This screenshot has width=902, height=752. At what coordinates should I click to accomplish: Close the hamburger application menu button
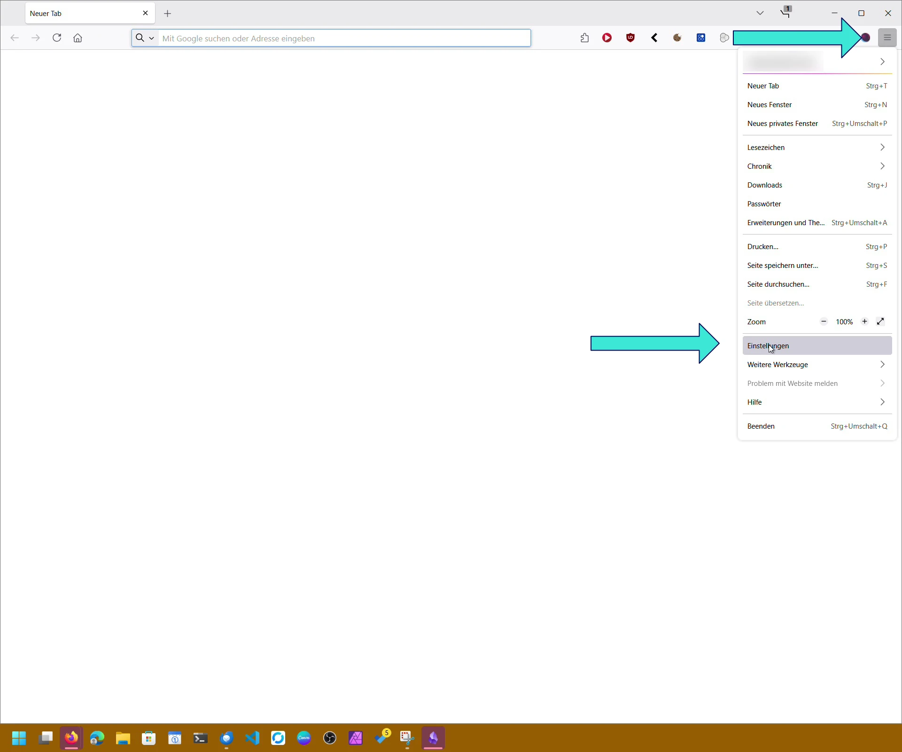click(x=887, y=38)
